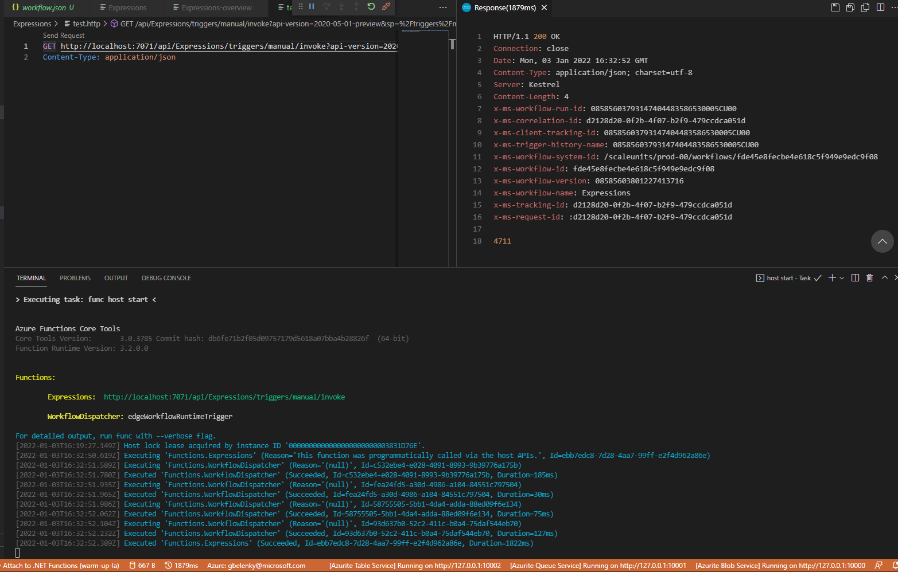Screen dimensions: 898x572
Task: Open the Expressions-overview editor tab
Action: pos(216,7)
